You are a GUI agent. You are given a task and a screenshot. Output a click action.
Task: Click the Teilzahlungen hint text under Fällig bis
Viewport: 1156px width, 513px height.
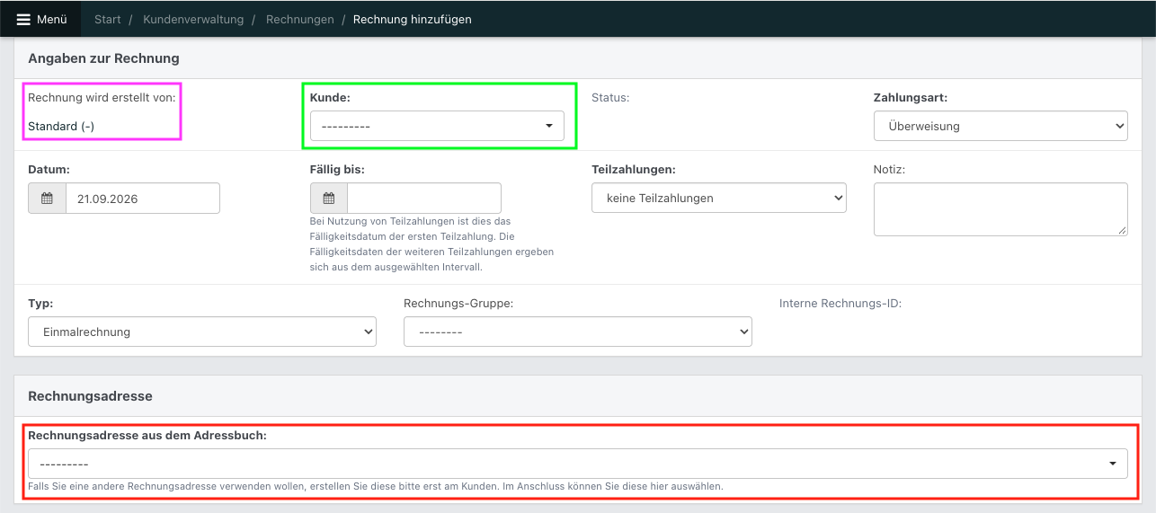pos(431,243)
